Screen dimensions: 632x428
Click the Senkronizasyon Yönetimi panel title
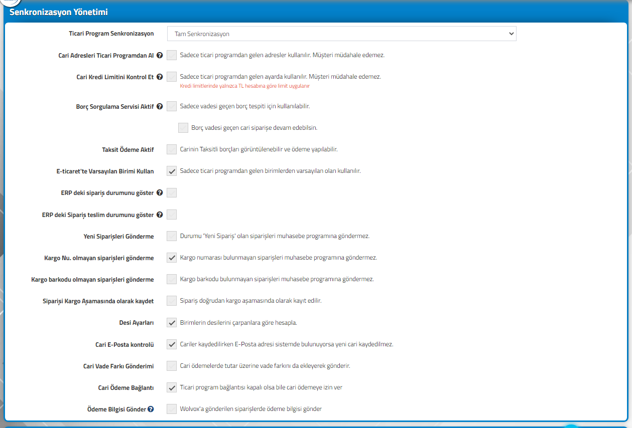click(x=59, y=12)
